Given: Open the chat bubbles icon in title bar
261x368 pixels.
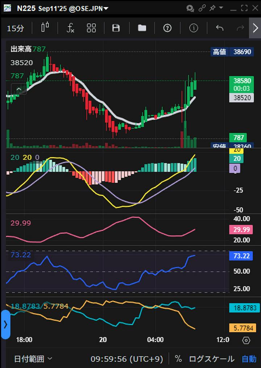Looking at the screenshot, I should click(x=190, y=8).
